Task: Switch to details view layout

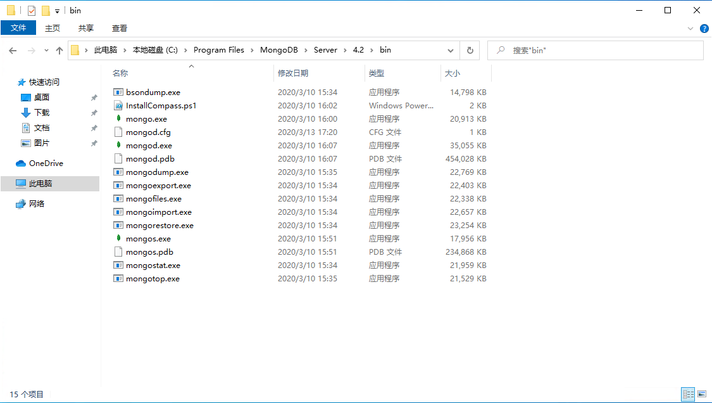Action: 689,394
